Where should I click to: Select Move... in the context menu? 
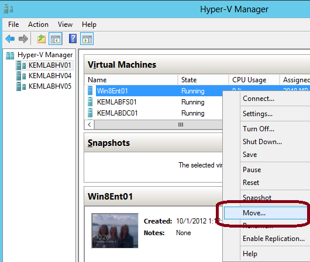tap(266, 213)
